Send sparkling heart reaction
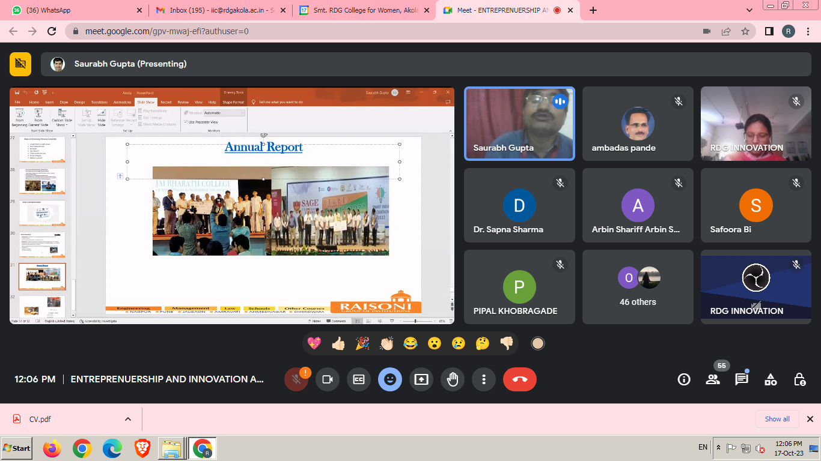 [314, 343]
